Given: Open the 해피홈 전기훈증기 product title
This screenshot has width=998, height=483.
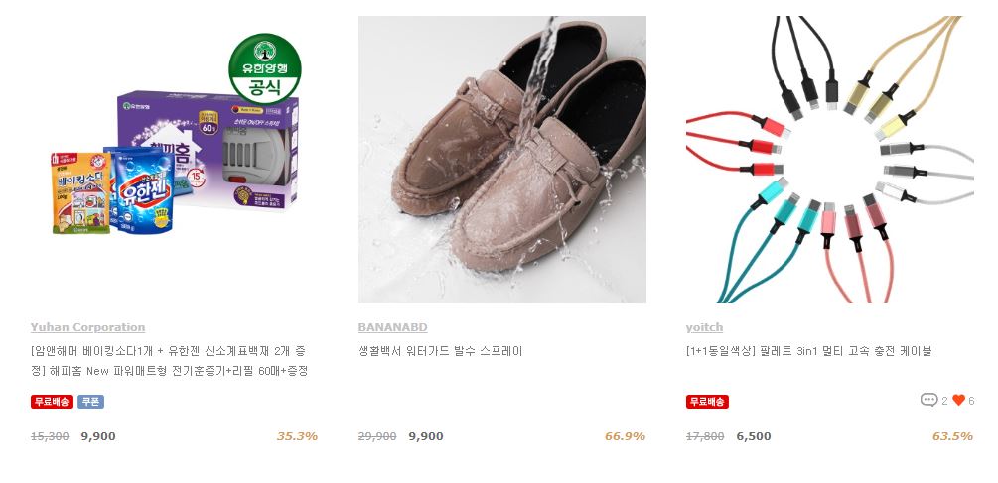Looking at the screenshot, I should coord(169,361).
